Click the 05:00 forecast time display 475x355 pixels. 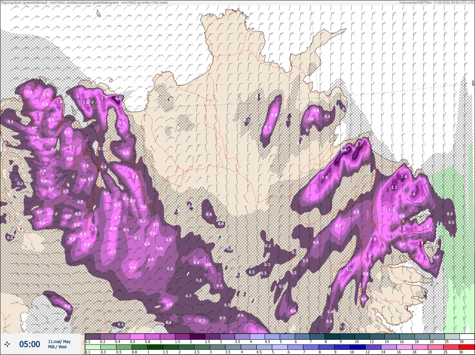(x=30, y=344)
